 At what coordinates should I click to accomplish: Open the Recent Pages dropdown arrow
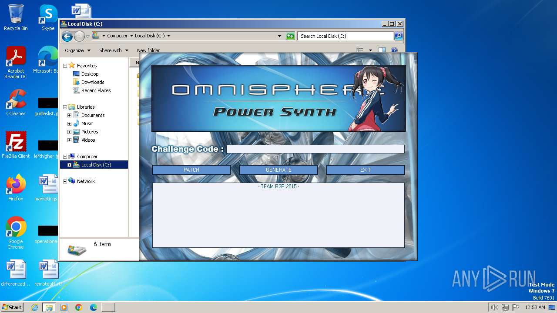[x=87, y=36]
